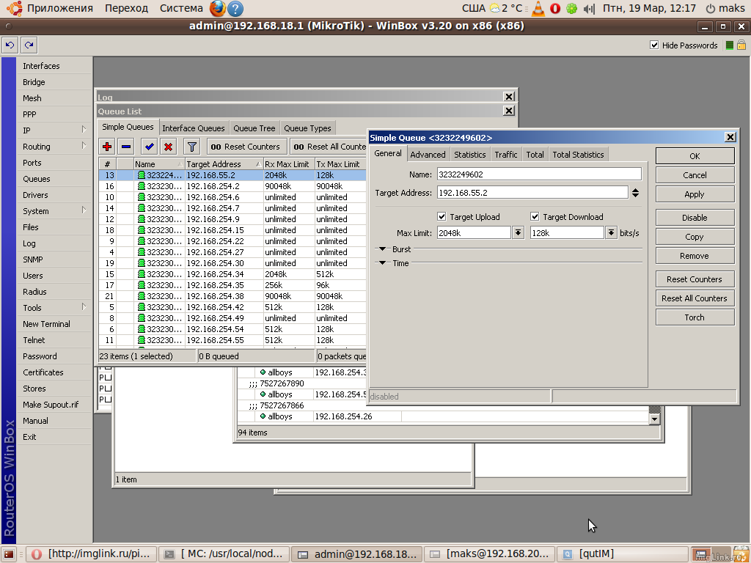Click the red Opera tray icon

(555, 8)
